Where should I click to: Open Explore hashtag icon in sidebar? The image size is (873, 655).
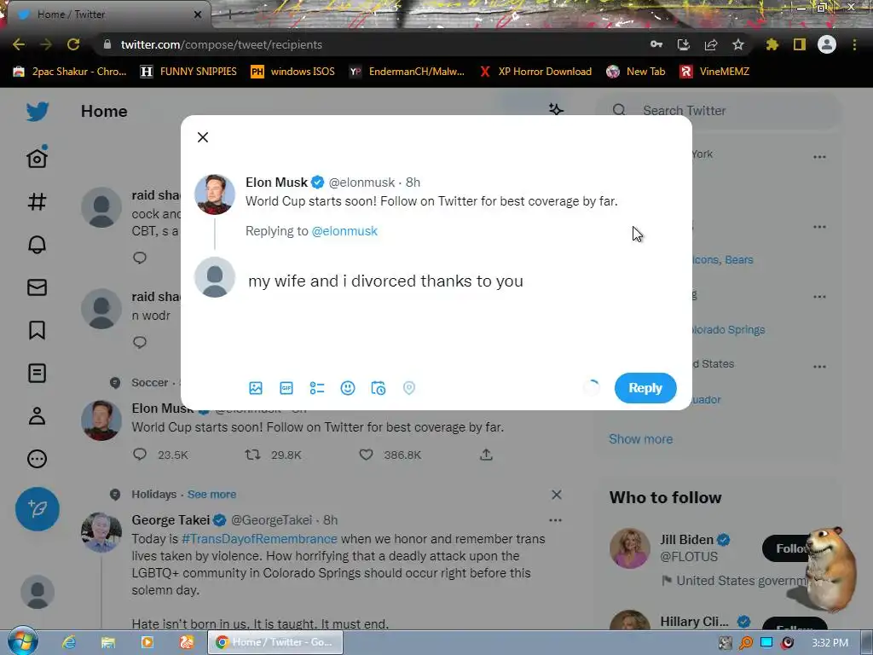pyautogui.click(x=38, y=201)
